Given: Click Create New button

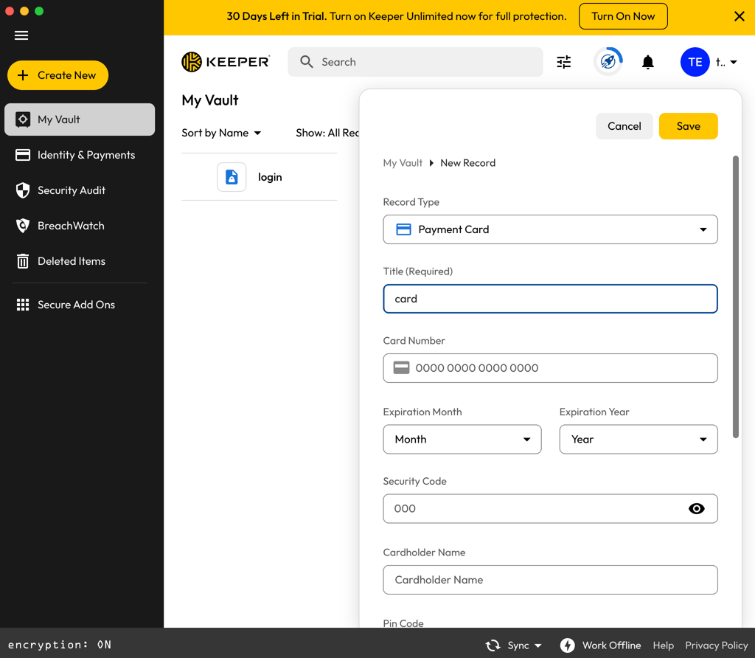Looking at the screenshot, I should point(58,75).
